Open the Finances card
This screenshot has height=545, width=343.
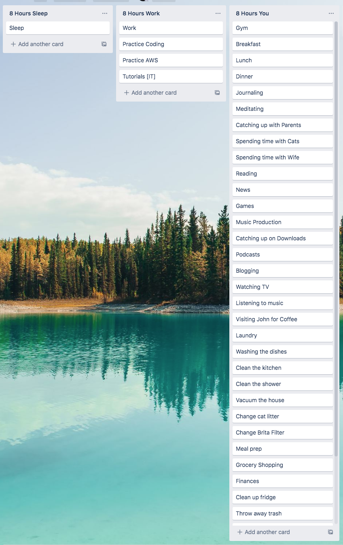click(x=283, y=481)
